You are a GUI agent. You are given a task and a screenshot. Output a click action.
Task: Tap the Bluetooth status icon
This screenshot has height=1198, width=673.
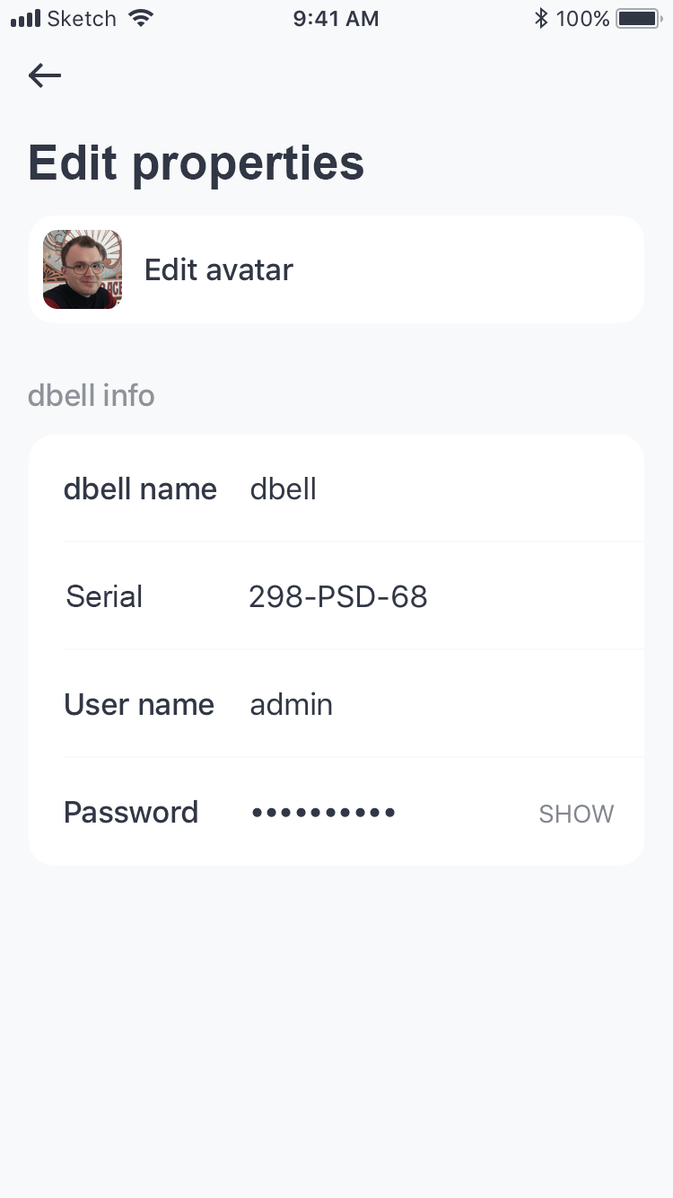point(541,18)
